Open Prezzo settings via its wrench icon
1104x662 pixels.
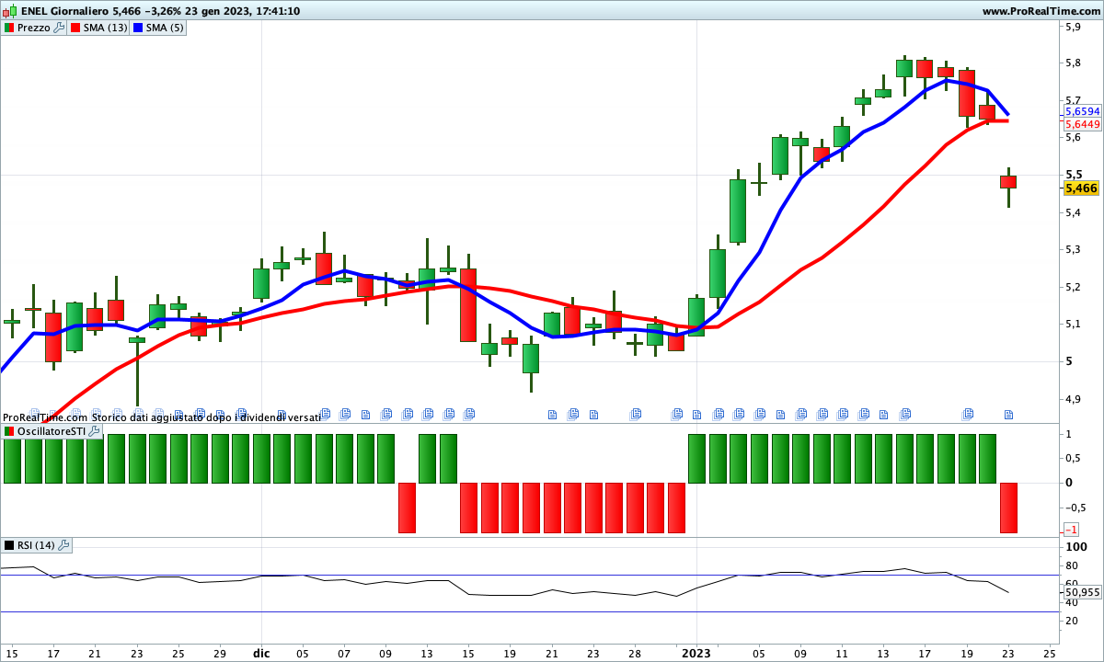(59, 28)
